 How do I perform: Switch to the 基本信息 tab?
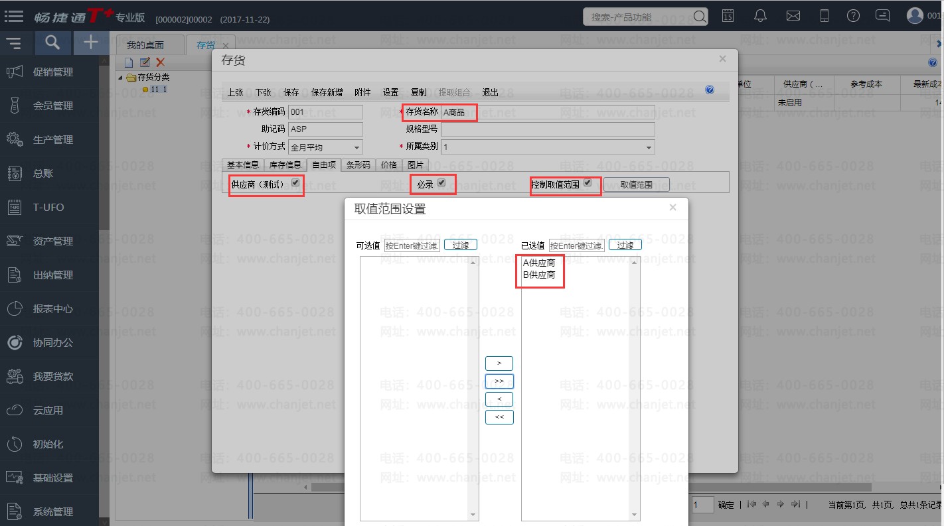click(x=243, y=165)
